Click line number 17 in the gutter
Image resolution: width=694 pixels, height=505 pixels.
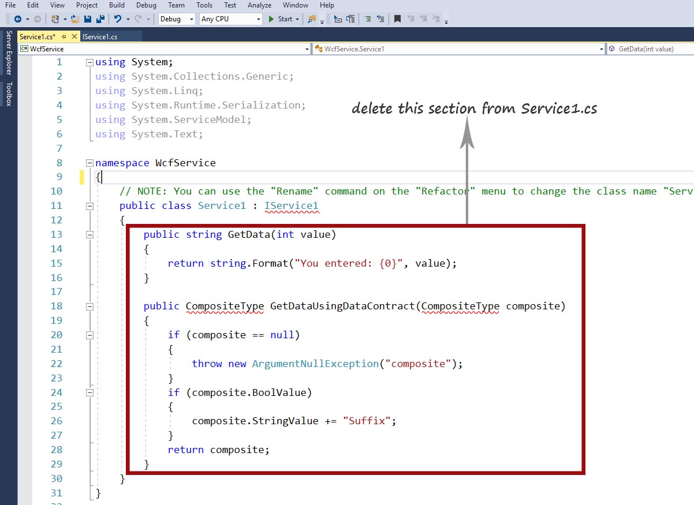click(56, 291)
